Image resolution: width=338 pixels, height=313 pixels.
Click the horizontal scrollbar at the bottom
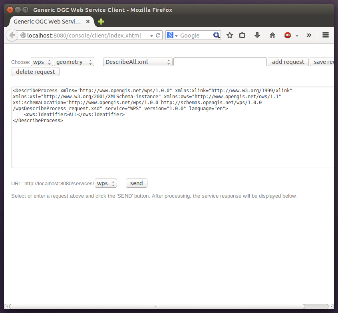[160, 307]
